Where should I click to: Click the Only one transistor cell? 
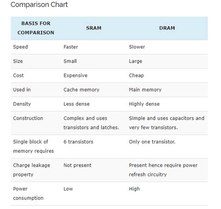click(x=152, y=142)
